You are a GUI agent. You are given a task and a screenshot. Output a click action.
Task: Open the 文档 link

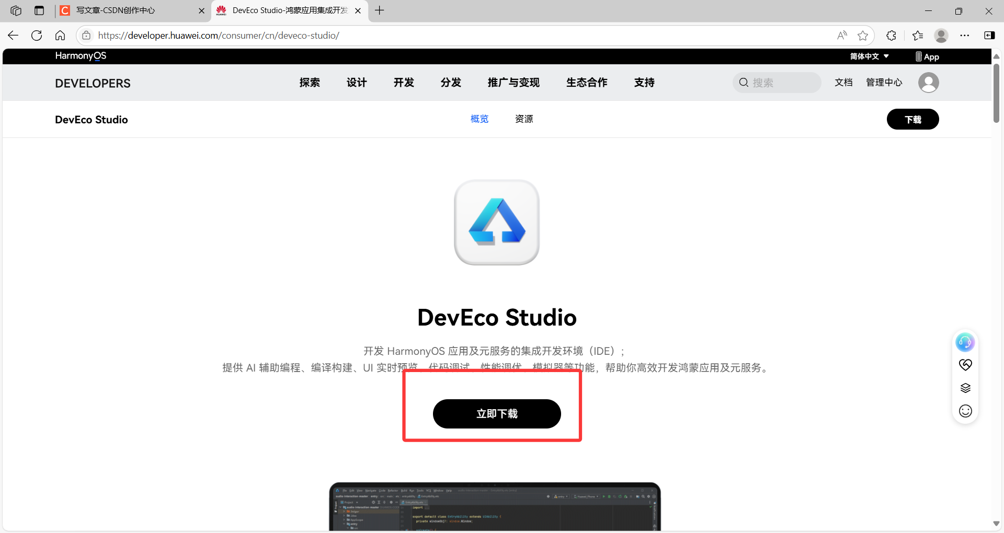point(843,83)
